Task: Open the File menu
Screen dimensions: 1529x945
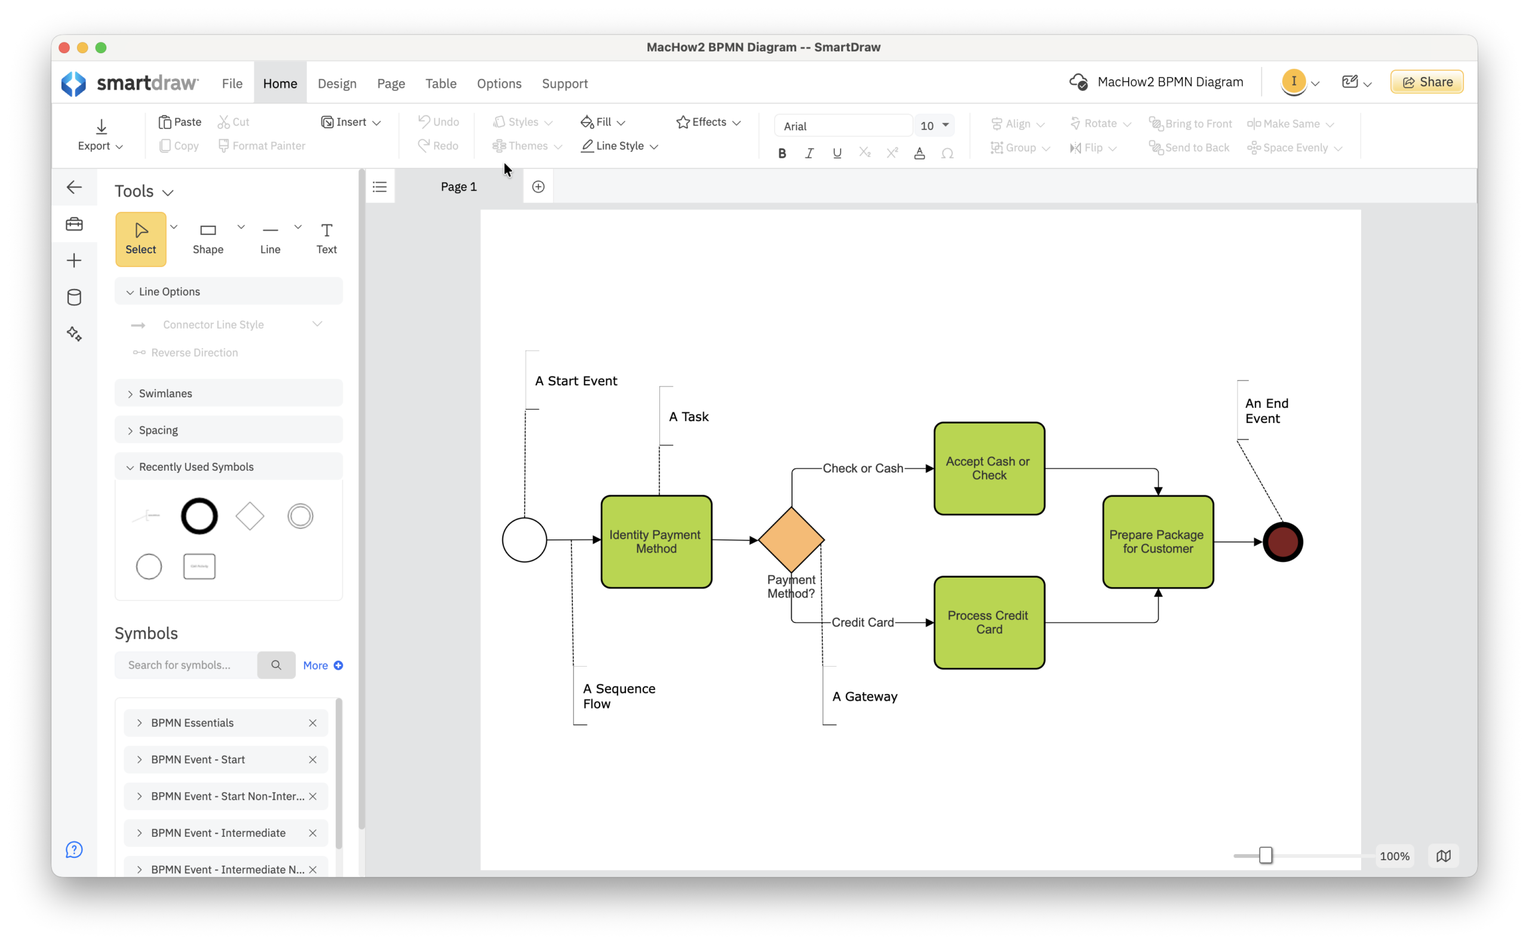Action: [x=232, y=83]
